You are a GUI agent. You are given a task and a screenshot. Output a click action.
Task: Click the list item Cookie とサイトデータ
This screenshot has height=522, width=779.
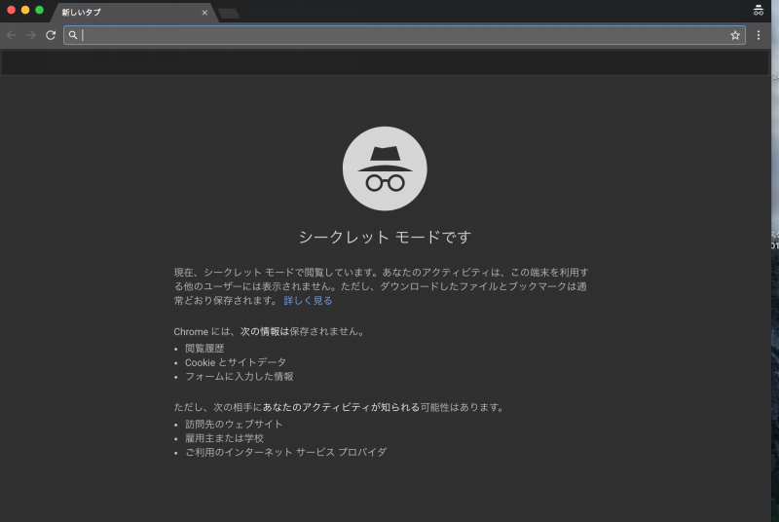[236, 362]
